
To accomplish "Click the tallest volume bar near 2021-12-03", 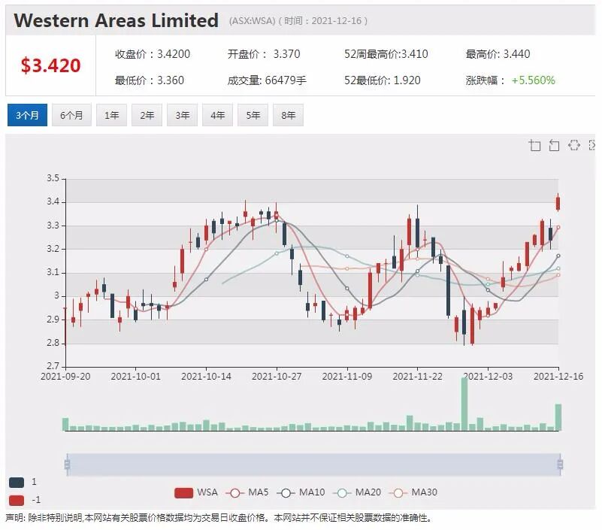I will click(x=464, y=404).
